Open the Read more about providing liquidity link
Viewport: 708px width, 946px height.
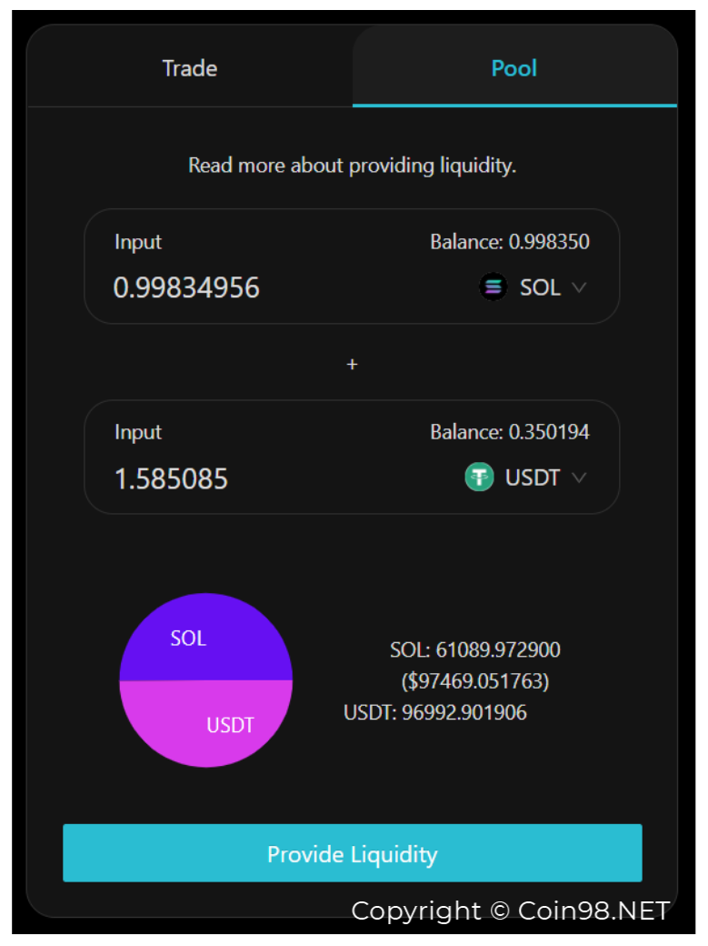point(353,166)
